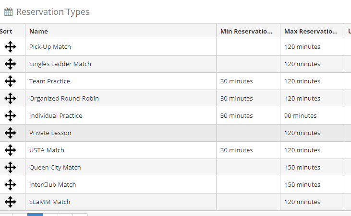The image size is (351, 216).
Task: Click the sort icon for Queen City Match
Action: point(10,167)
